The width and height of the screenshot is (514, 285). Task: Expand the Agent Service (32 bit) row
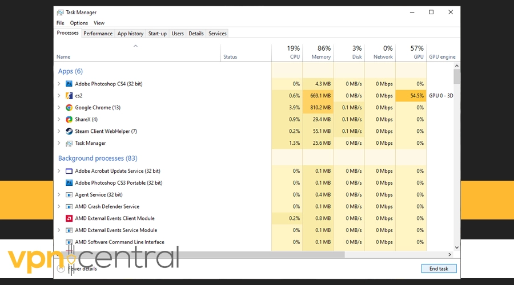coord(59,195)
